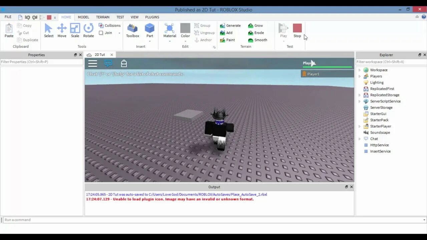Click the Group tool
427x240 pixels.
[x=202, y=26]
